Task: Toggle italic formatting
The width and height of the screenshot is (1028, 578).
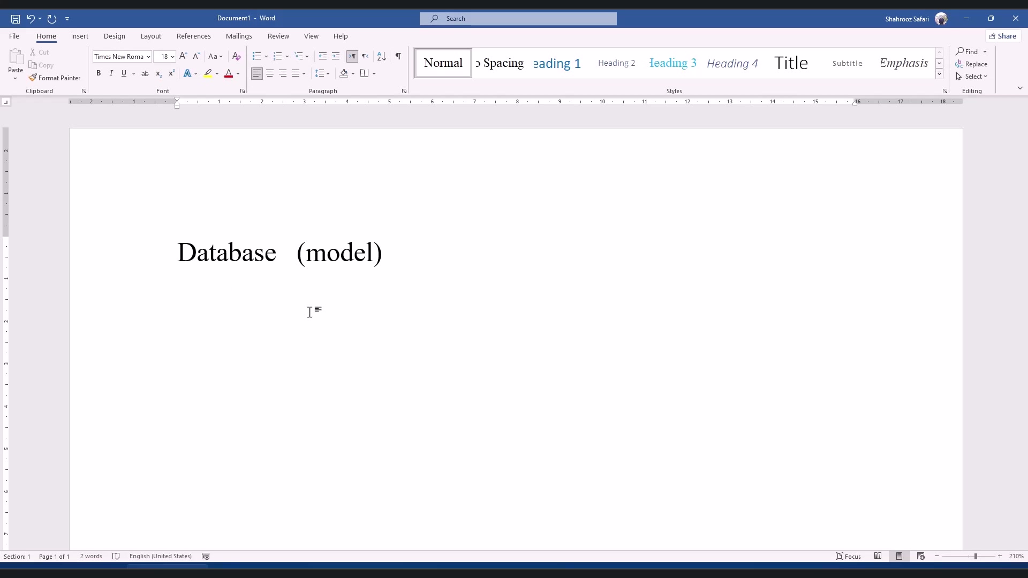Action: tap(111, 73)
